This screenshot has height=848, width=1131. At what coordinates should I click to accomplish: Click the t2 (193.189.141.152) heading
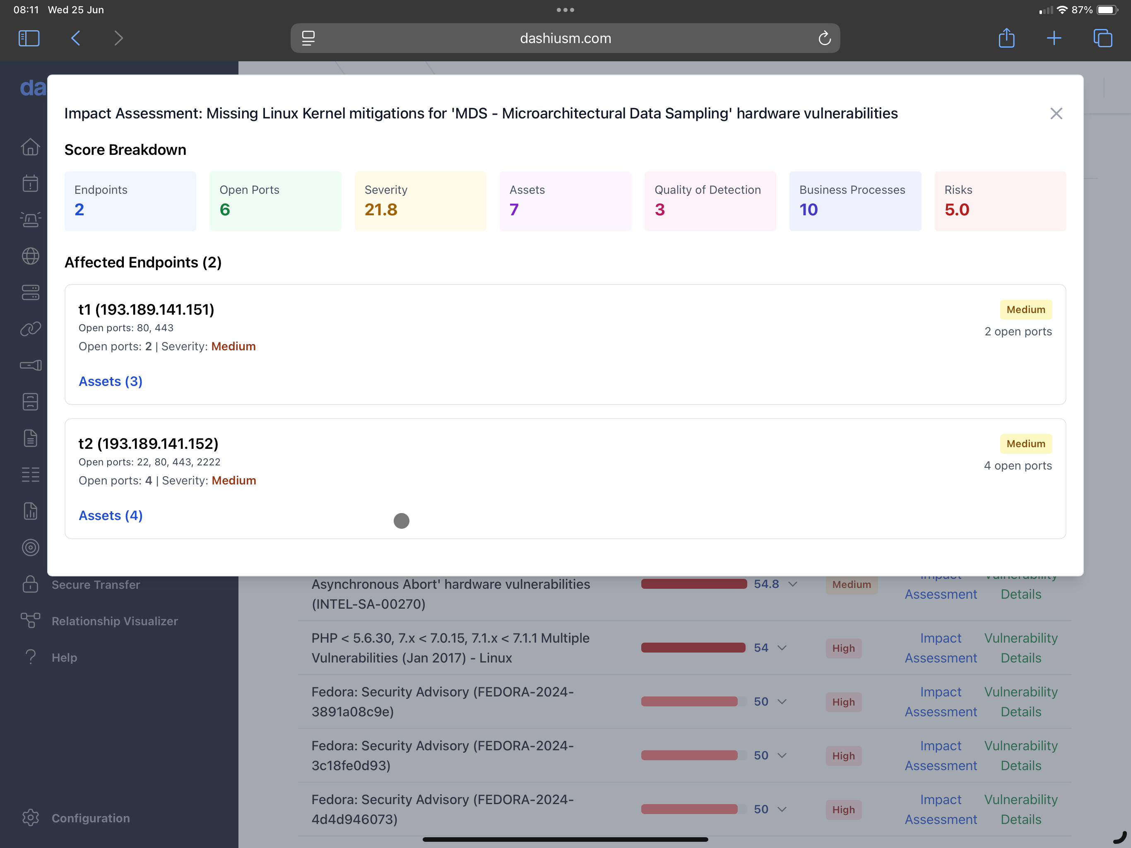[148, 443]
